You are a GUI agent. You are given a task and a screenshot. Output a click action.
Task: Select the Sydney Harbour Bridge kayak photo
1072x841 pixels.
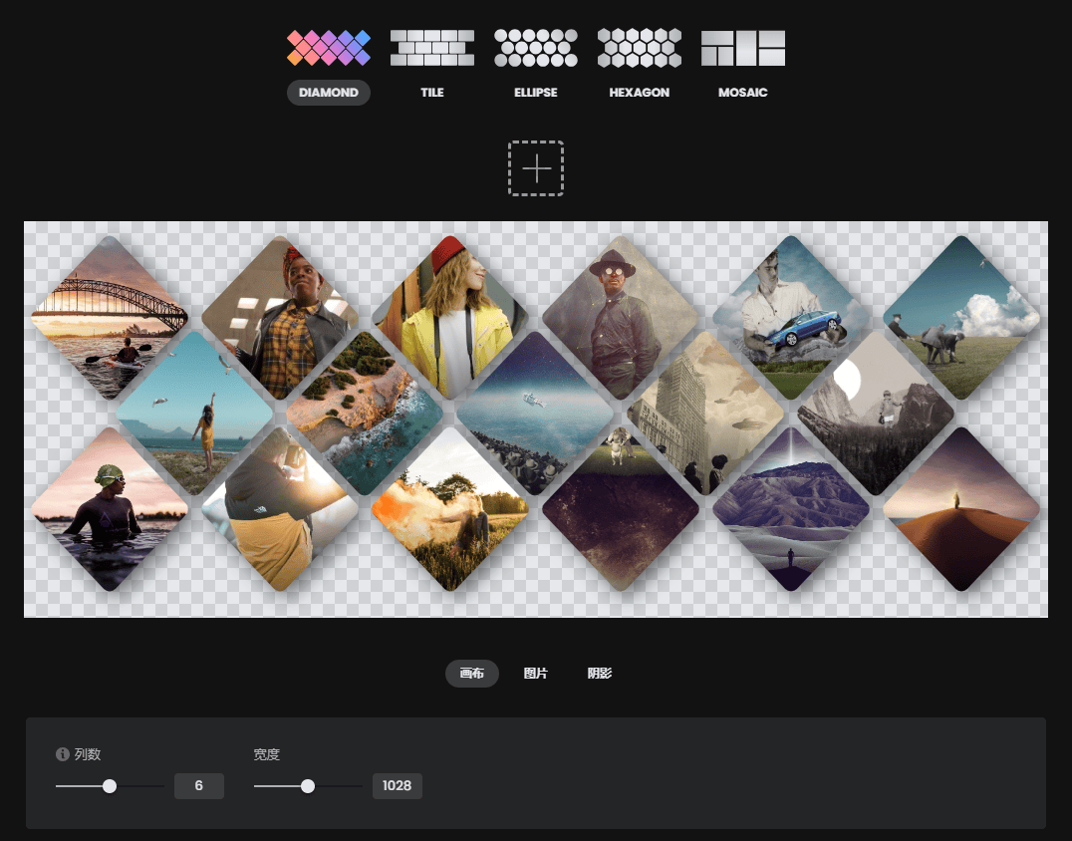(110, 318)
